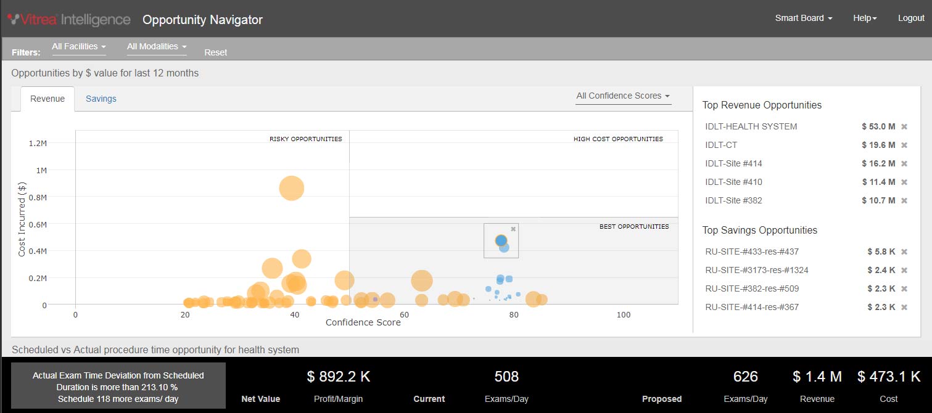Screen dimensions: 932x413
Task: Remove IDLT-CT entry using its x icon
Action: [x=904, y=145]
